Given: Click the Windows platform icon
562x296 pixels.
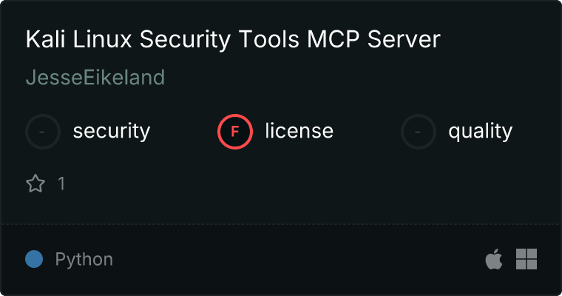Looking at the screenshot, I should (x=527, y=259).
